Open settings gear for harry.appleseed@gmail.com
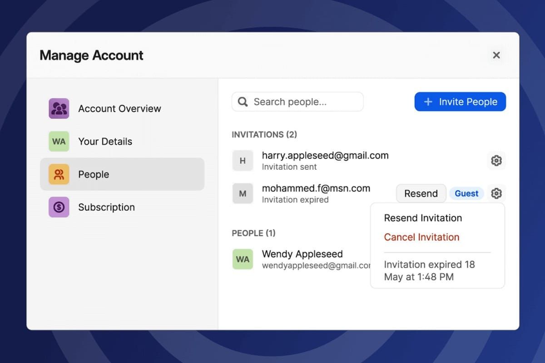 coord(496,160)
